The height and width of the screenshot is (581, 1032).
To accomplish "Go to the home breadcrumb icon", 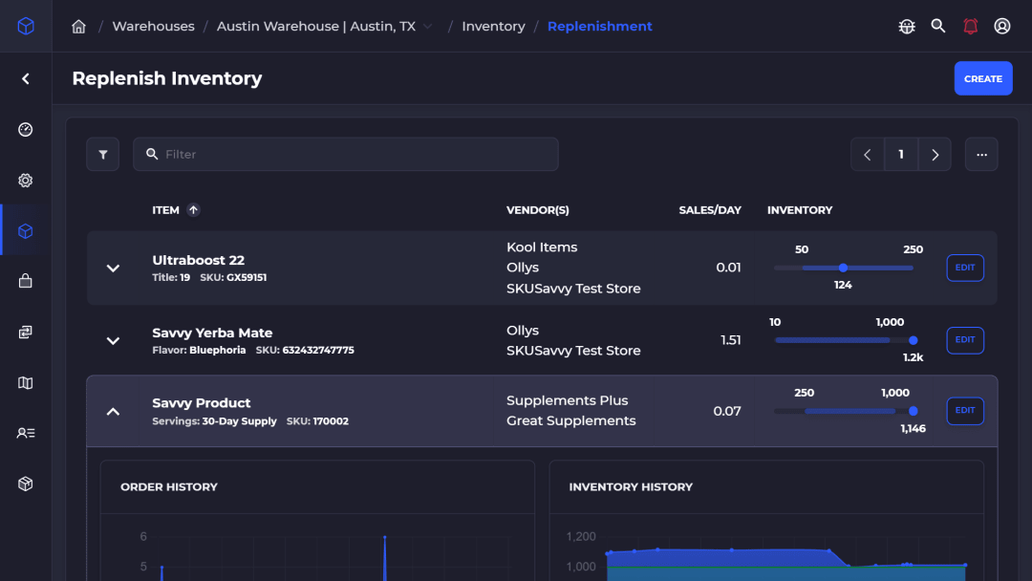I will pos(79,27).
